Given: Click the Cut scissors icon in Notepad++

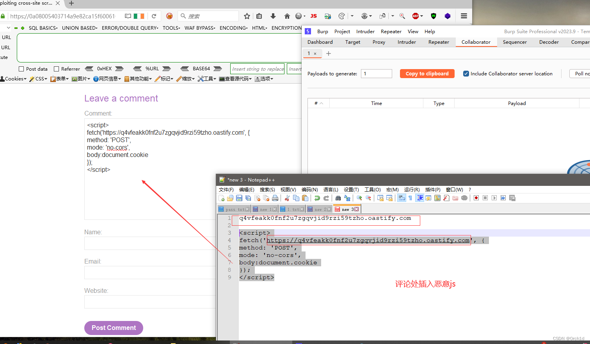Looking at the screenshot, I should 287,198.
